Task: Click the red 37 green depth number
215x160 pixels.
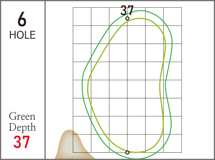Action: coord(21,142)
